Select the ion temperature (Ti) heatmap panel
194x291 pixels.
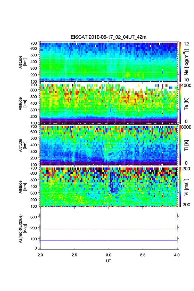point(109,145)
